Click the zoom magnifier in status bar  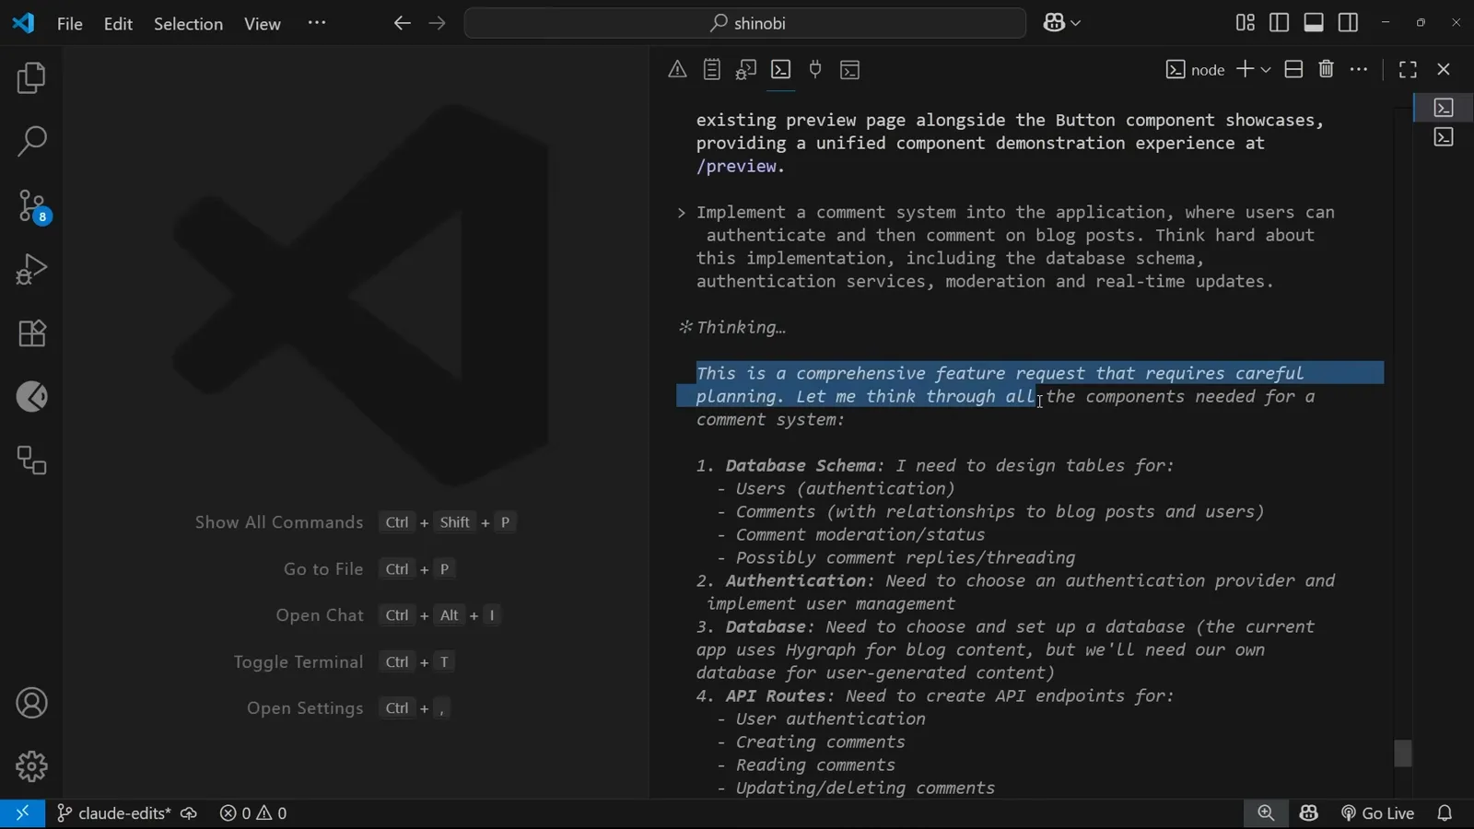(1266, 813)
